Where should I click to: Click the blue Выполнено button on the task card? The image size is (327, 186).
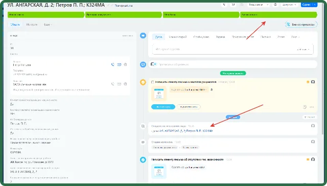(x=163, y=107)
